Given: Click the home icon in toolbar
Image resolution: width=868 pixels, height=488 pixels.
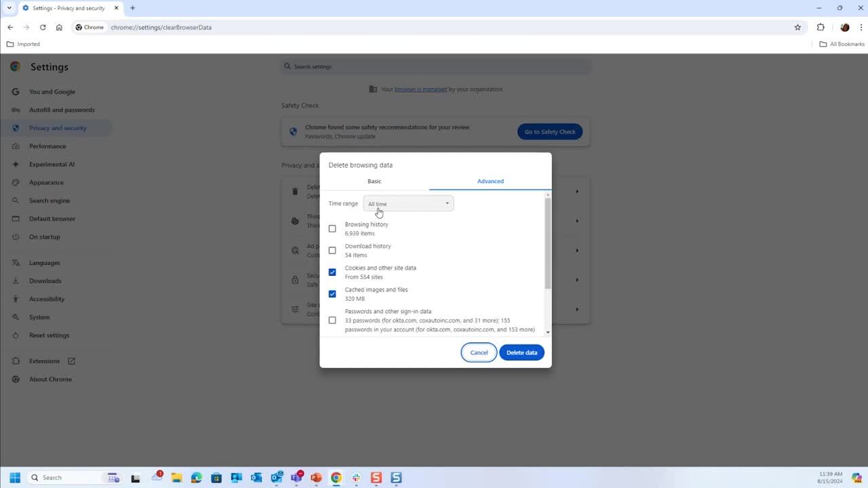Looking at the screenshot, I should click(59, 27).
